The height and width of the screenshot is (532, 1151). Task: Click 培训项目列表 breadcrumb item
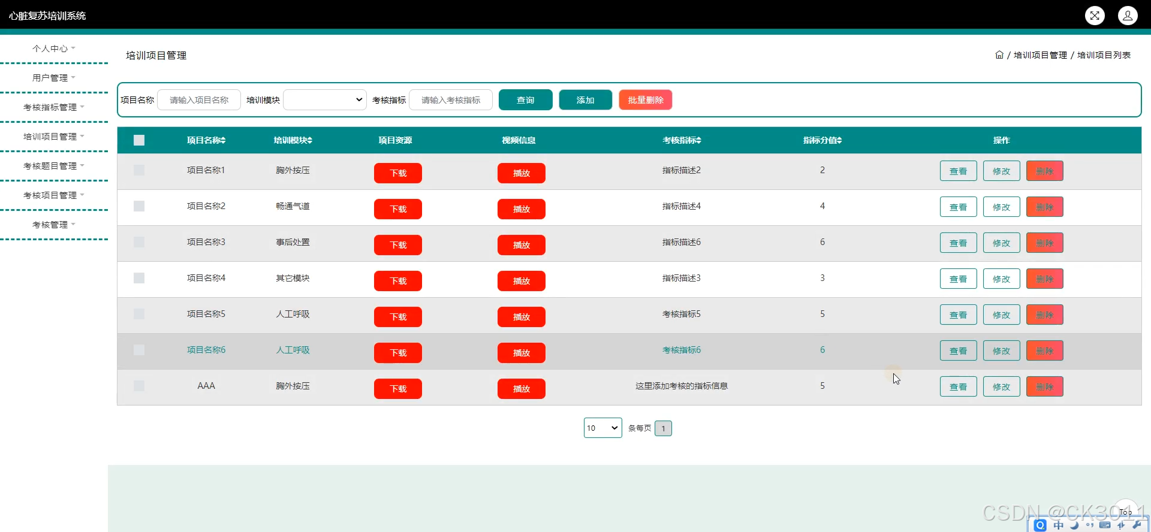click(1104, 55)
